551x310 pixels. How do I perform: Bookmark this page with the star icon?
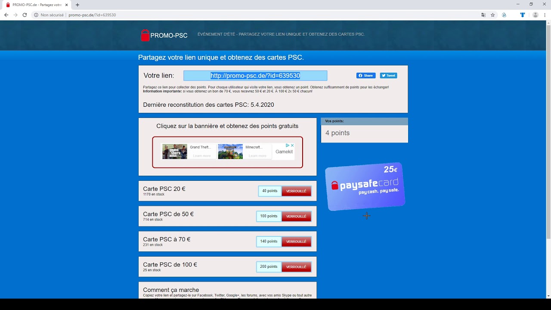(x=493, y=15)
